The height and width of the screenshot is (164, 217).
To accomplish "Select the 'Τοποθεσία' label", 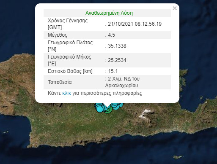I will [60, 82].
